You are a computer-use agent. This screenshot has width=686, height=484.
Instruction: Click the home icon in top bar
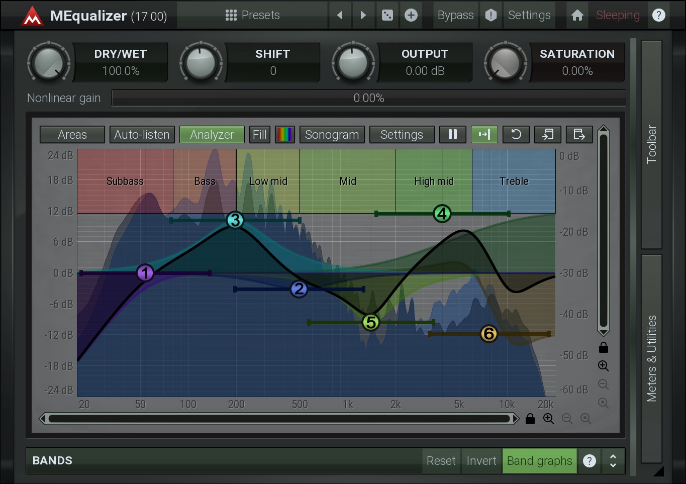pos(577,15)
